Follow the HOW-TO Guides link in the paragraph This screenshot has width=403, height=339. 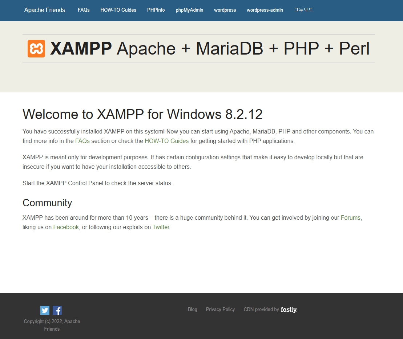click(166, 141)
